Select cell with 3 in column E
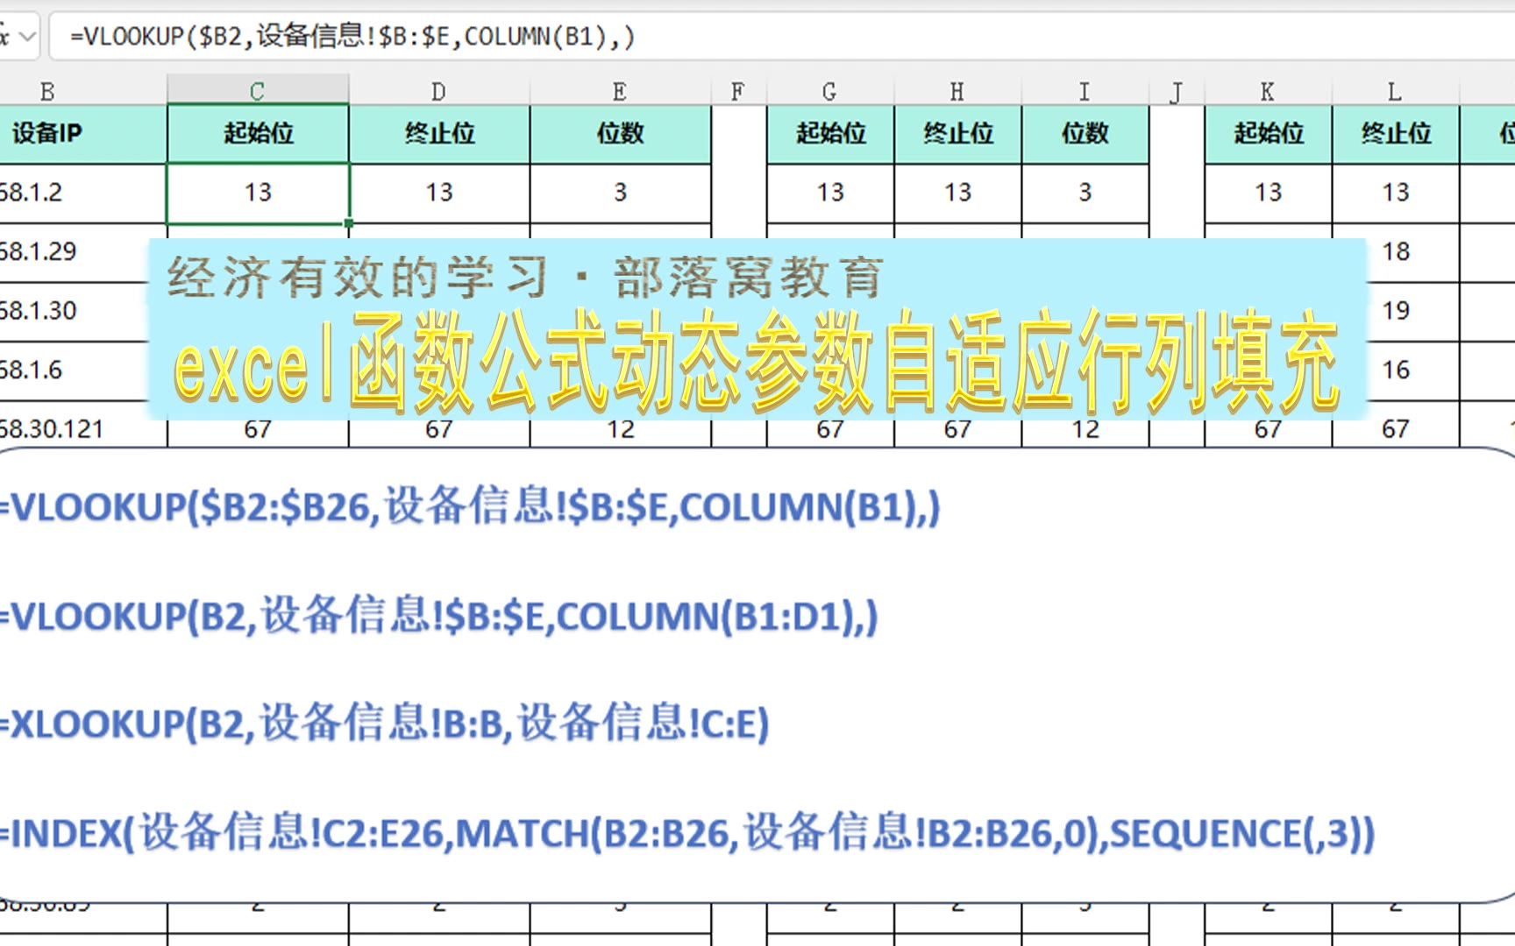The width and height of the screenshot is (1515, 946). (x=620, y=193)
